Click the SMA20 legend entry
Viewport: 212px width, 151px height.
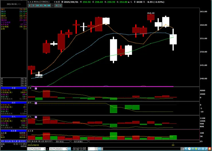point(13,14)
